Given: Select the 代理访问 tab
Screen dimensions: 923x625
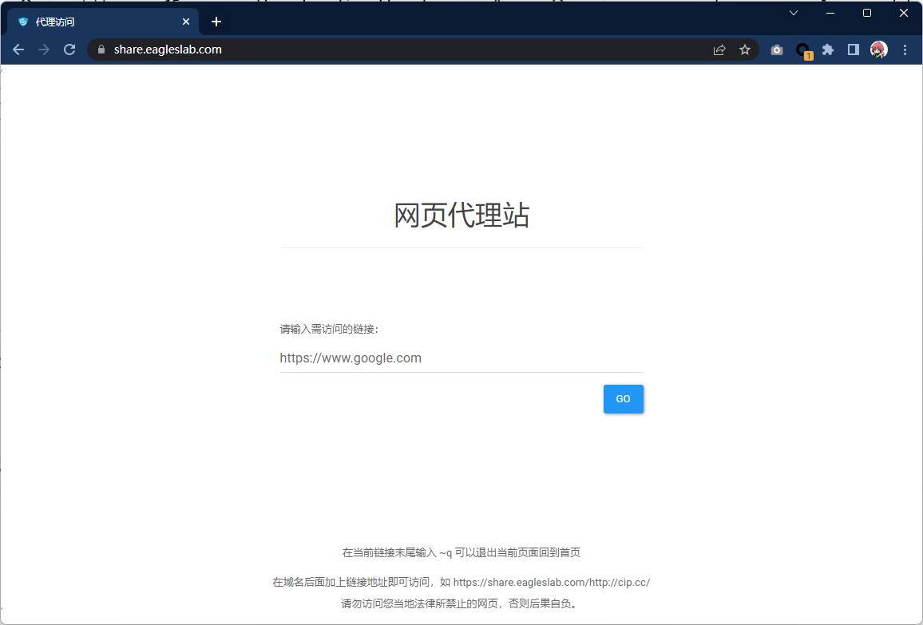Looking at the screenshot, I should pyautogui.click(x=96, y=22).
